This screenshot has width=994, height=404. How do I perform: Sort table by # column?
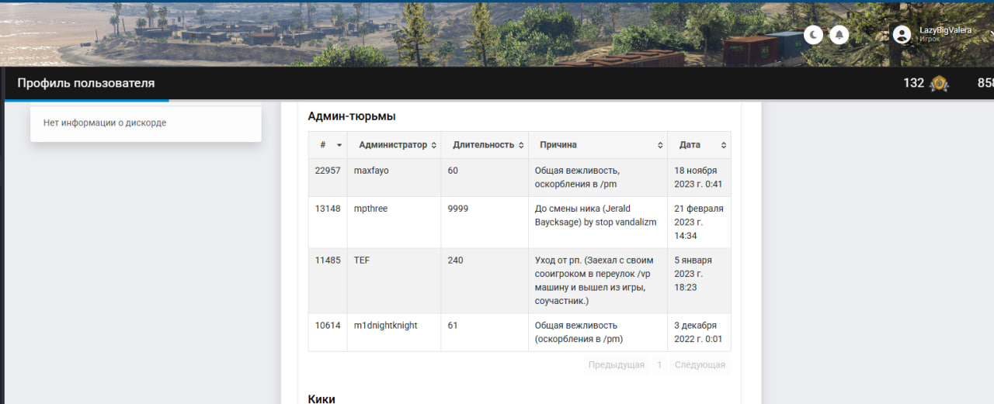[x=328, y=145]
